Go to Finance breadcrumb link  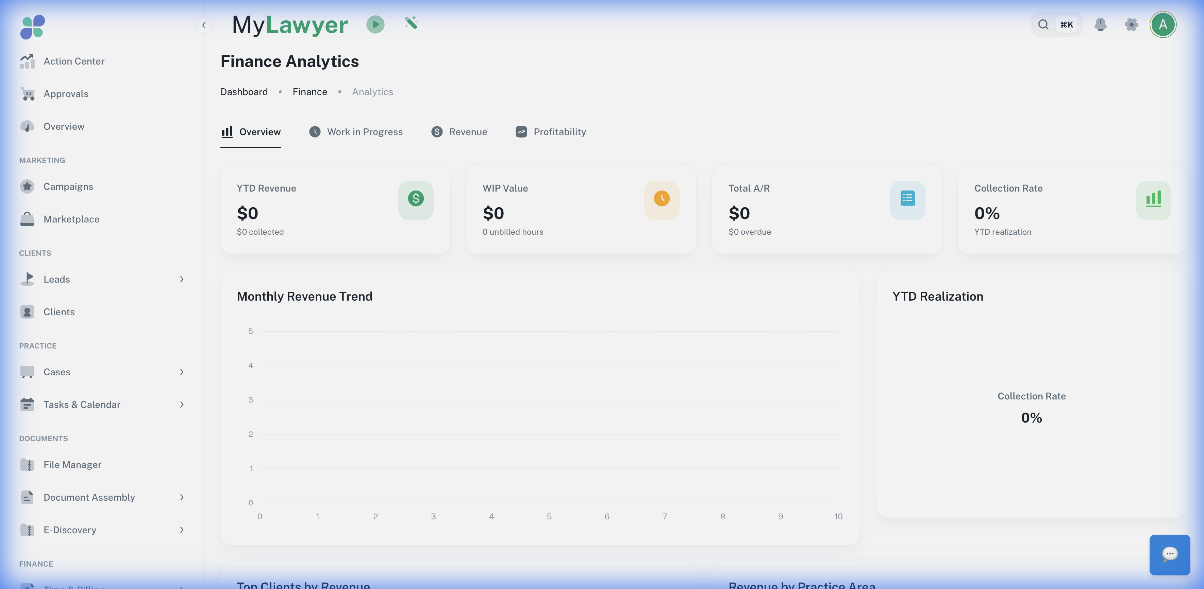pos(310,92)
